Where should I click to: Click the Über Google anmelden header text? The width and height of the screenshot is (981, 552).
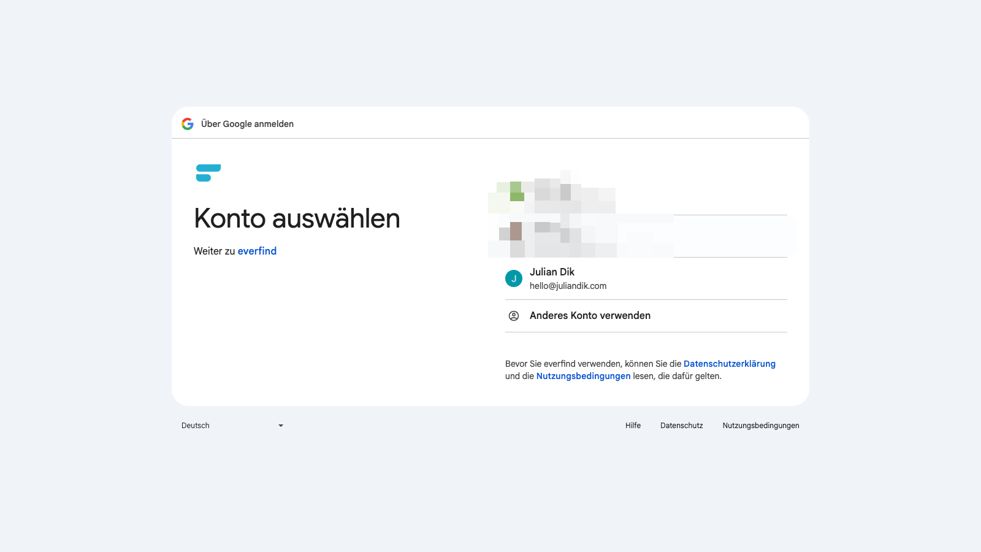pyautogui.click(x=247, y=124)
